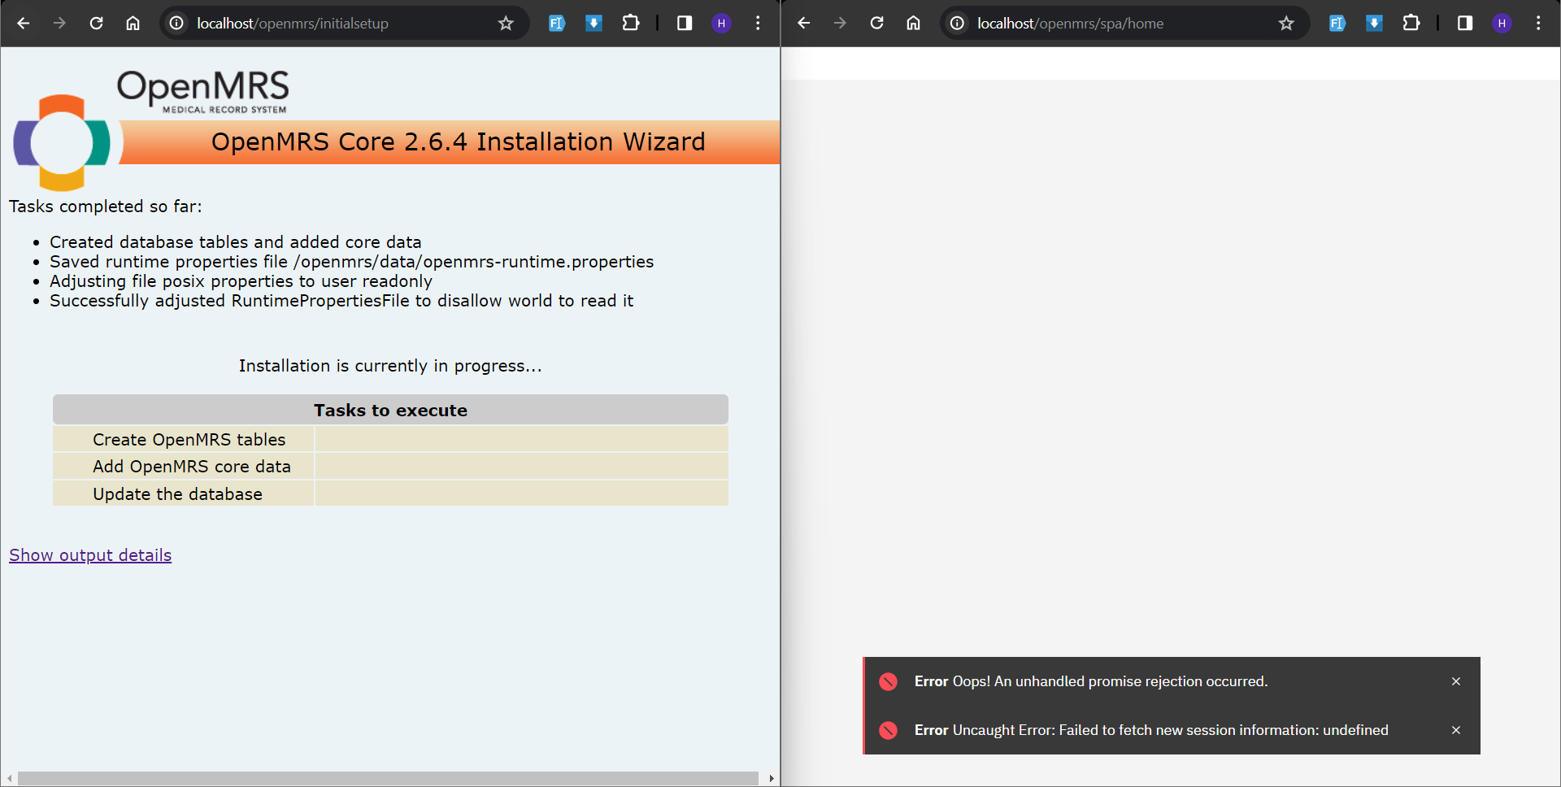Open three-dot menu in right browser
The height and width of the screenshot is (787, 1561).
coord(1538,23)
